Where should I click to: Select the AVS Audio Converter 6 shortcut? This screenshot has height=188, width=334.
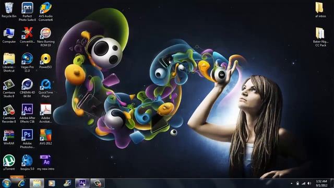click(x=45, y=11)
